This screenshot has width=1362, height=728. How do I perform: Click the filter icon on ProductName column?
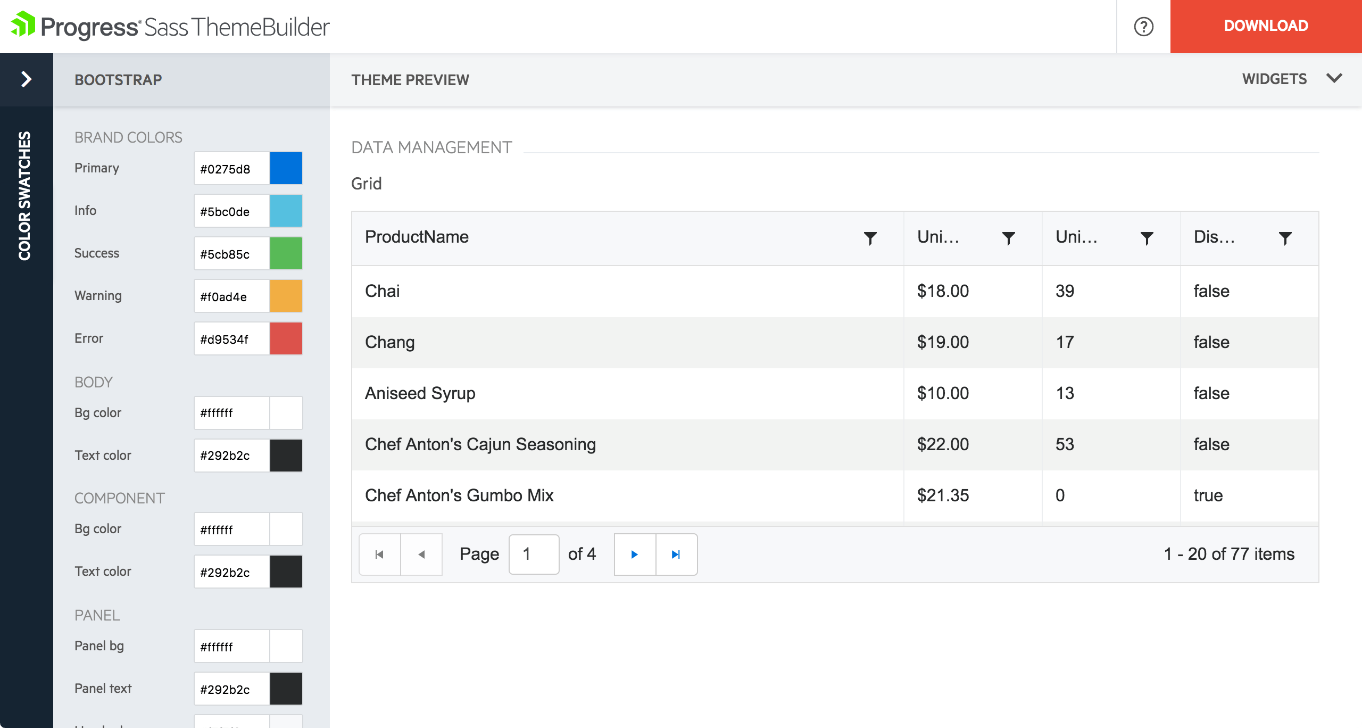point(869,238)
